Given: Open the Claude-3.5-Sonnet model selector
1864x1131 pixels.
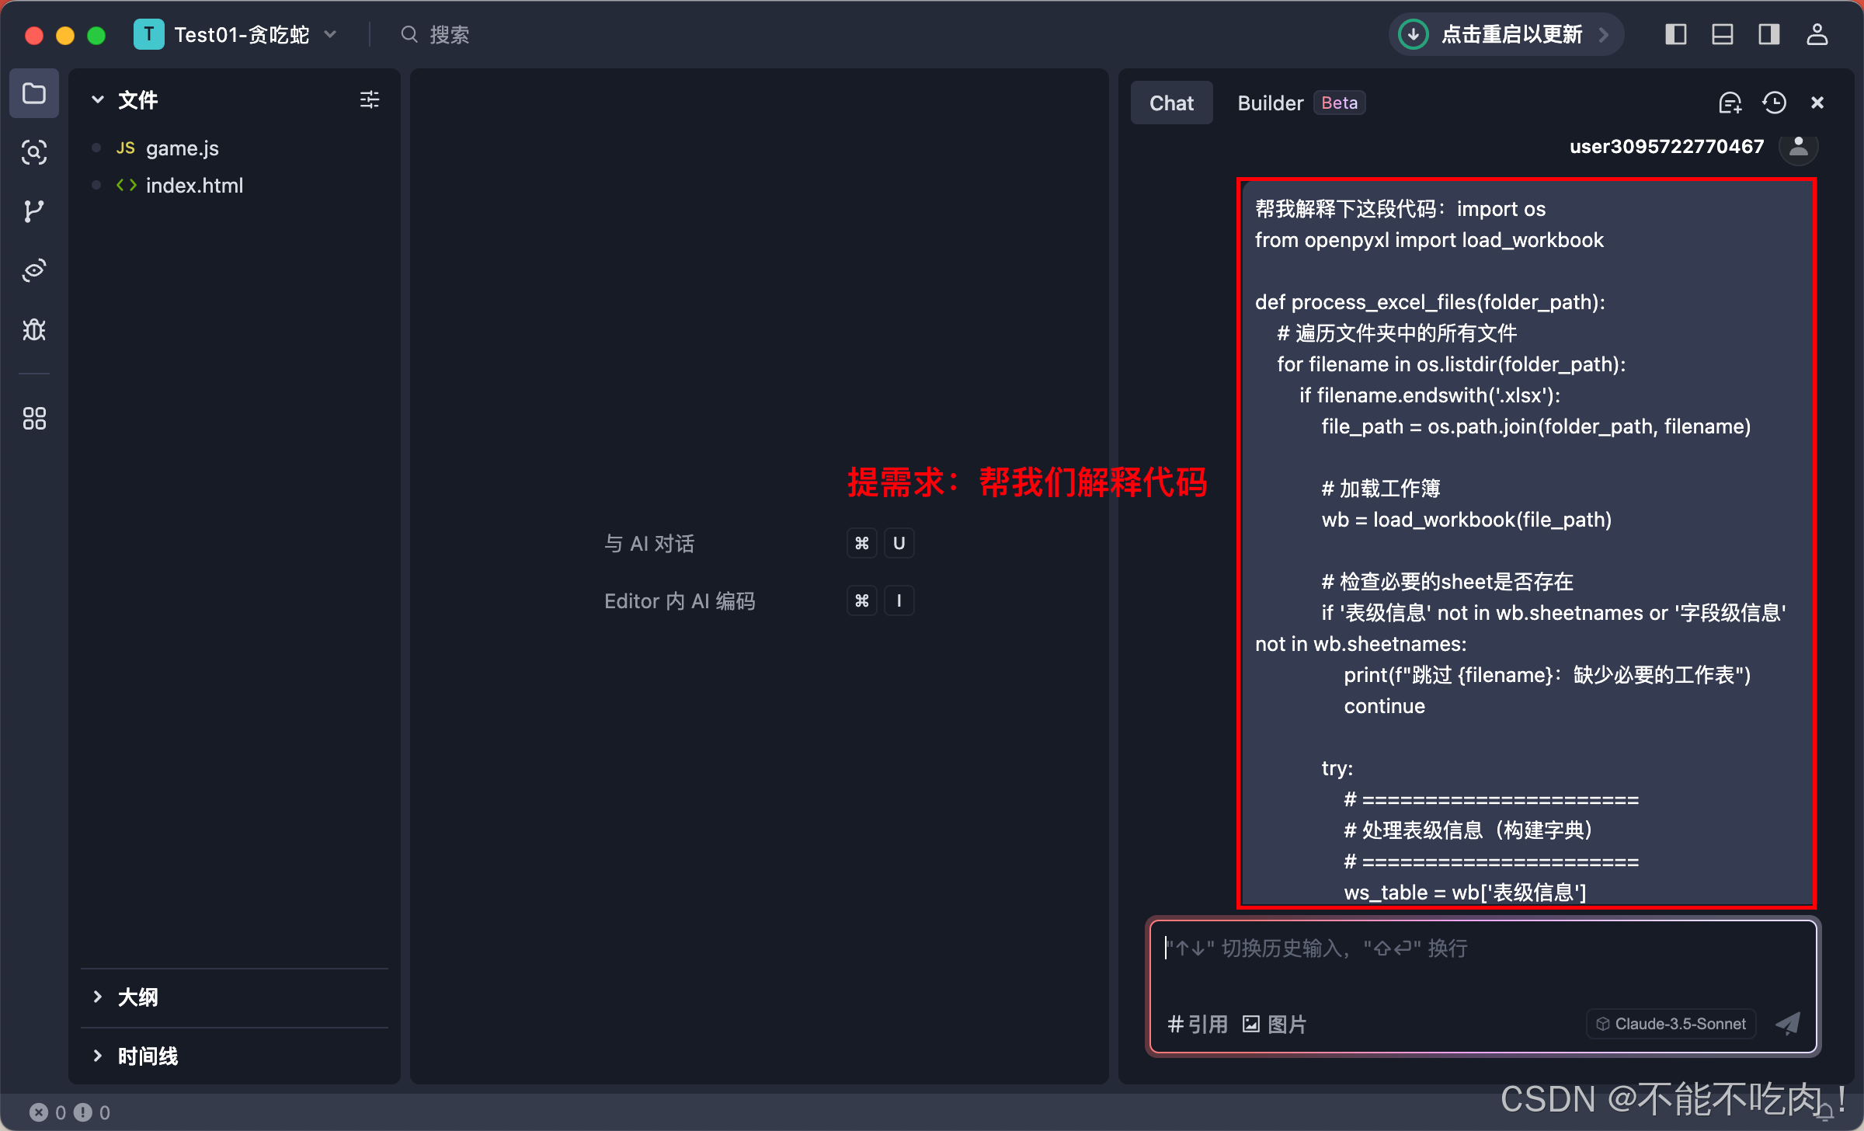Looking at the screenshot, I should pyautogui.click(x=1671, y=1024).
